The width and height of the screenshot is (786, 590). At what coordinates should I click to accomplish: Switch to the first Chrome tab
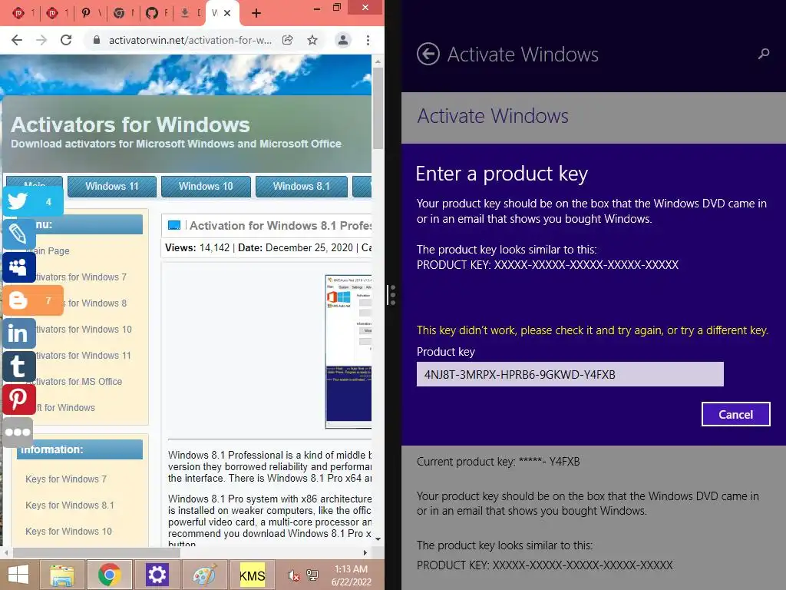18,13
